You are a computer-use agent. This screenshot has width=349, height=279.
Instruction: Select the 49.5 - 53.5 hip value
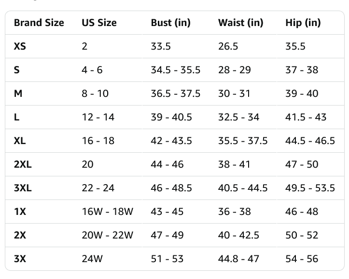(310, 188)
